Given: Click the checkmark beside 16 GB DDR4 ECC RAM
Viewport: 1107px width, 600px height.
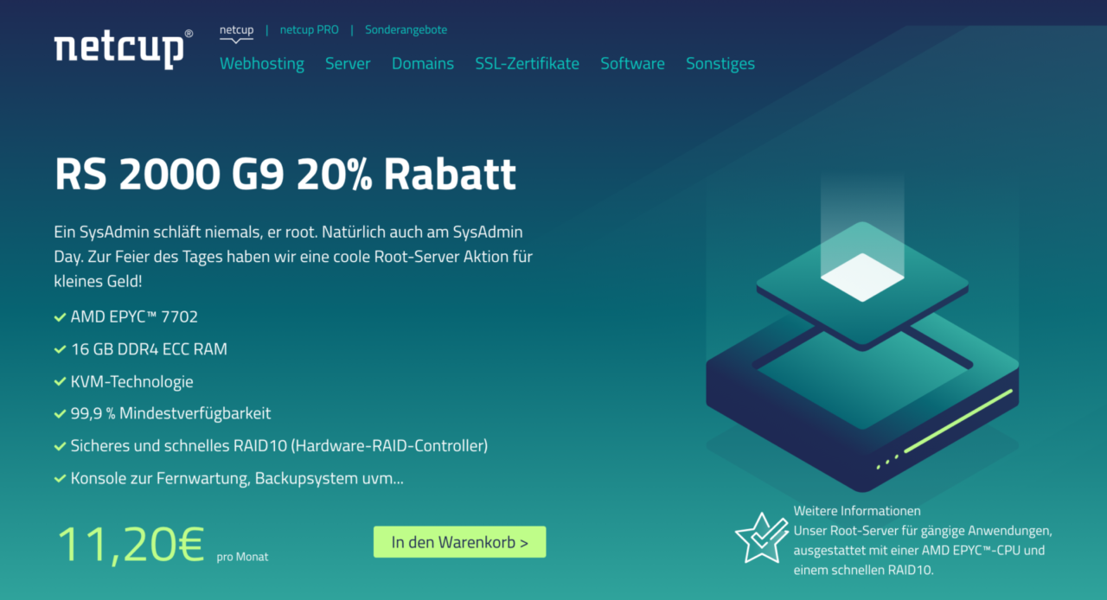Looking at the screenshot, I should point(60,350).
